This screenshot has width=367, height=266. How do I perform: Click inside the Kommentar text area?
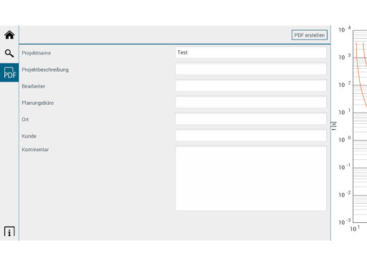pos(251,179)
